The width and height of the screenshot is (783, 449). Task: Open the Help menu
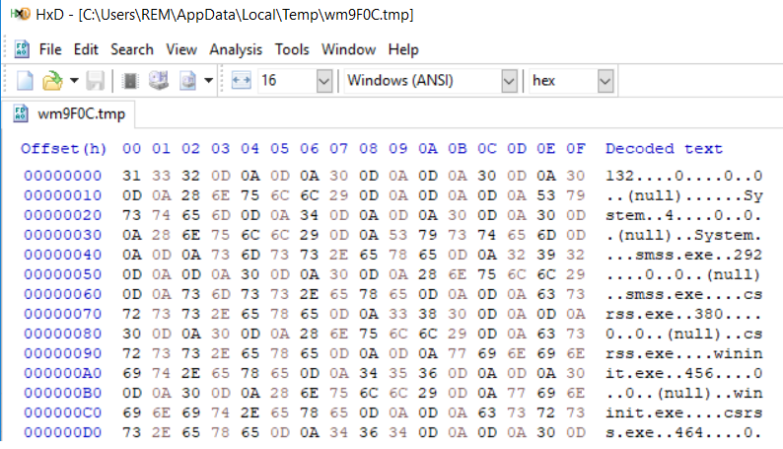pyautogui.click(x=403, y=49)
